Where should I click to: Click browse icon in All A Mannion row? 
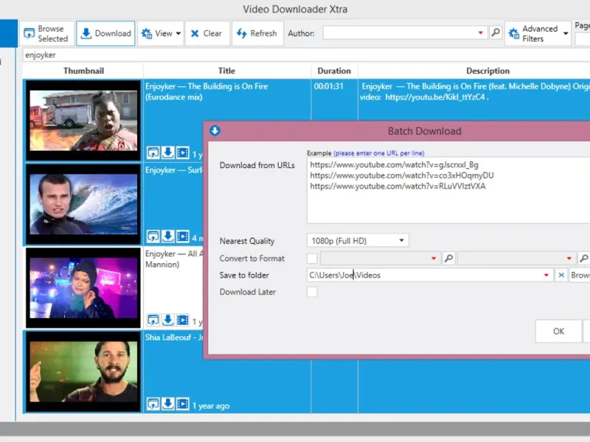click(153, 320)
